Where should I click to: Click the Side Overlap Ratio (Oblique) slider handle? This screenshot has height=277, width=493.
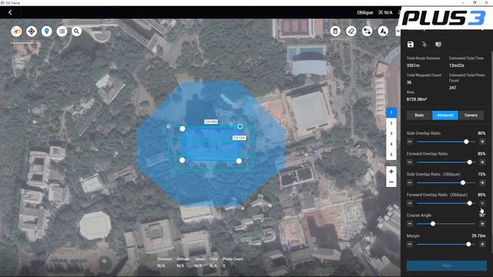coord(463,182)
